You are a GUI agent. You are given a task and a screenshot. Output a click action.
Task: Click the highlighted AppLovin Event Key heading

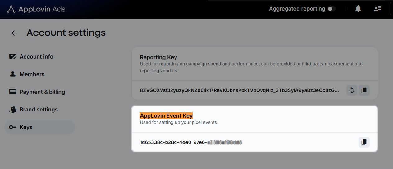(x=166, y=116)
